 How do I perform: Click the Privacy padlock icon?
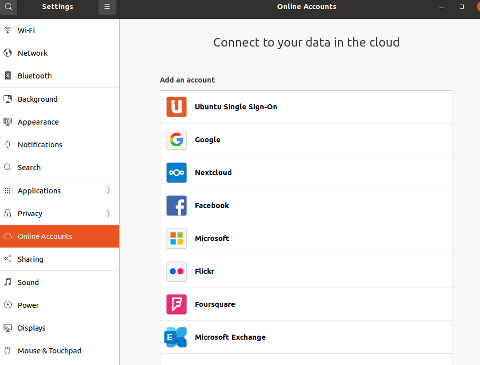(x=8, y=213)
